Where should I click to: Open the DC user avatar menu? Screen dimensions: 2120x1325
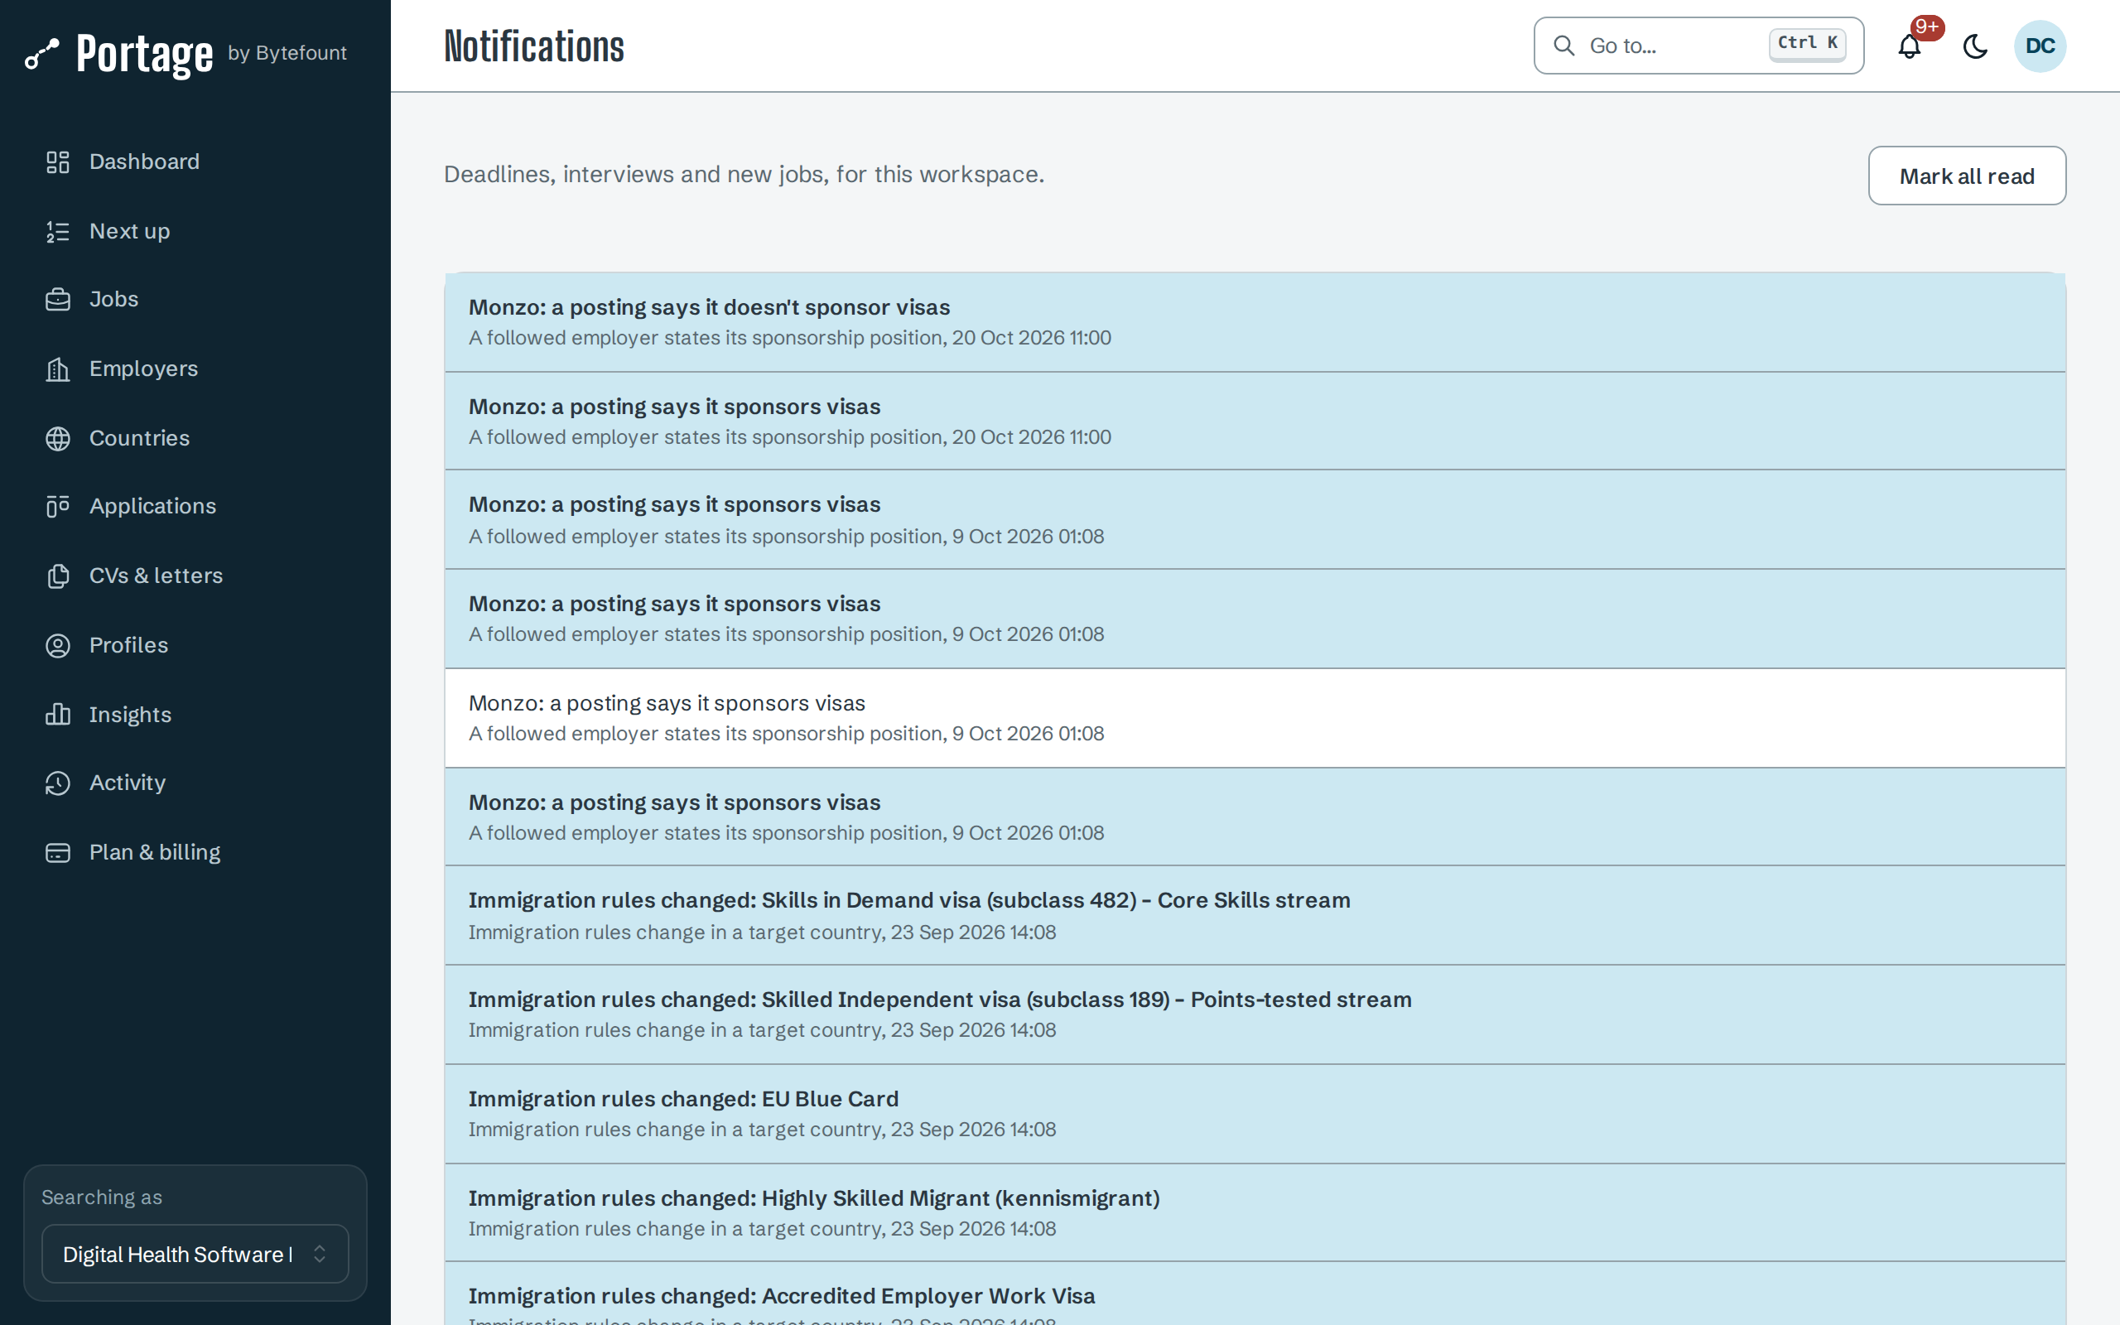tap(2040, 46)
